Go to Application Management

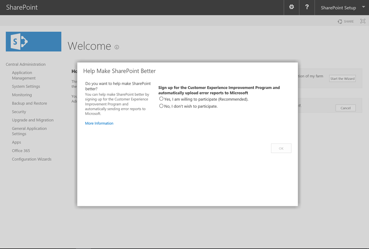point(23,75)
